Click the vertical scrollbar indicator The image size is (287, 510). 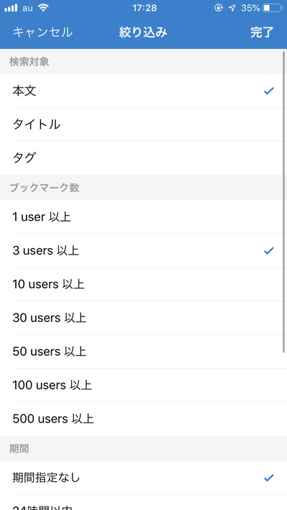coord(284,202)
